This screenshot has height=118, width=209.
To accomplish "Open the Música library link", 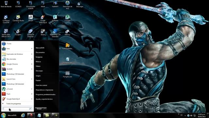I will [38, 62].
